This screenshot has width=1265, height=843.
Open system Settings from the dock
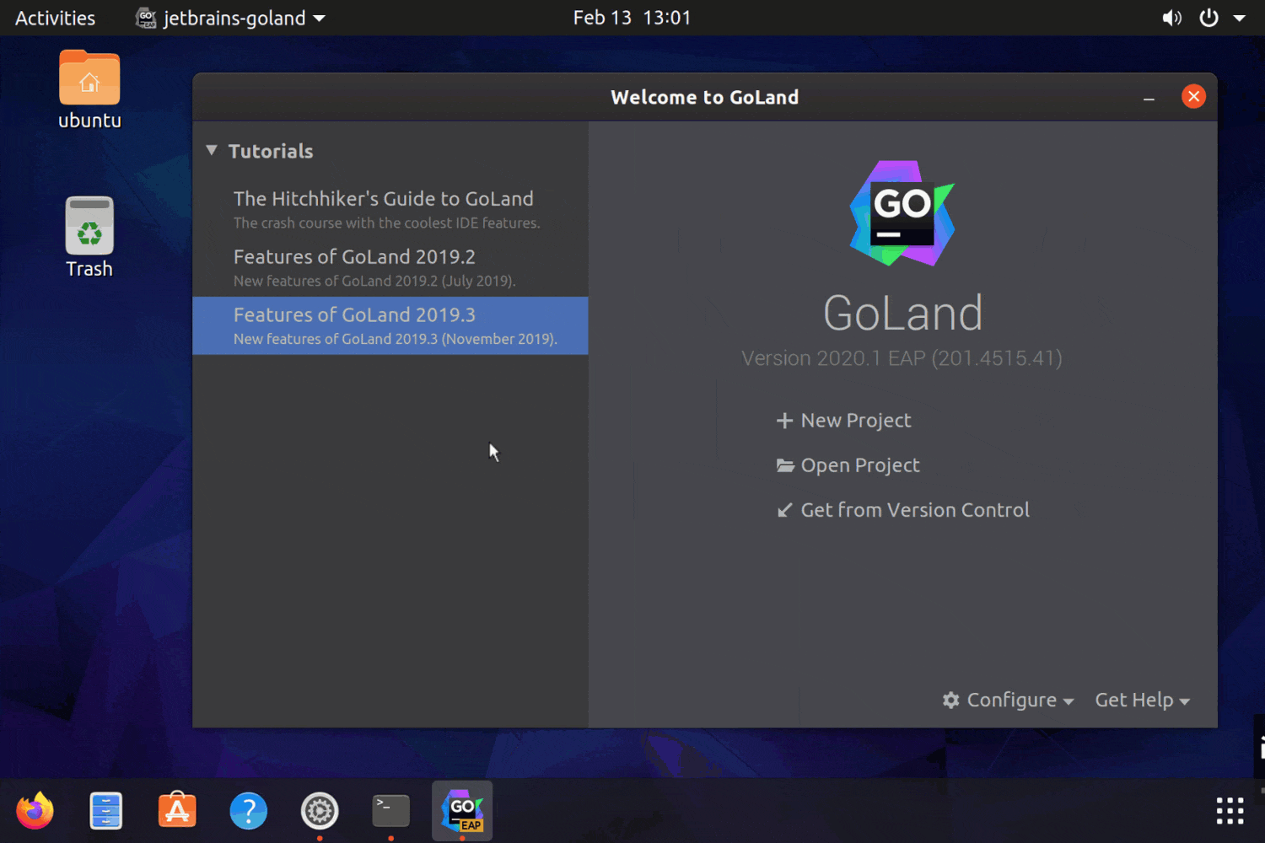click(320, 810)
